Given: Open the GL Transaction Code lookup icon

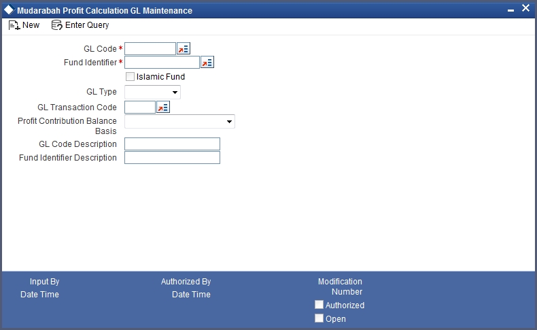Looking at the screenshot, I should 163,108.
